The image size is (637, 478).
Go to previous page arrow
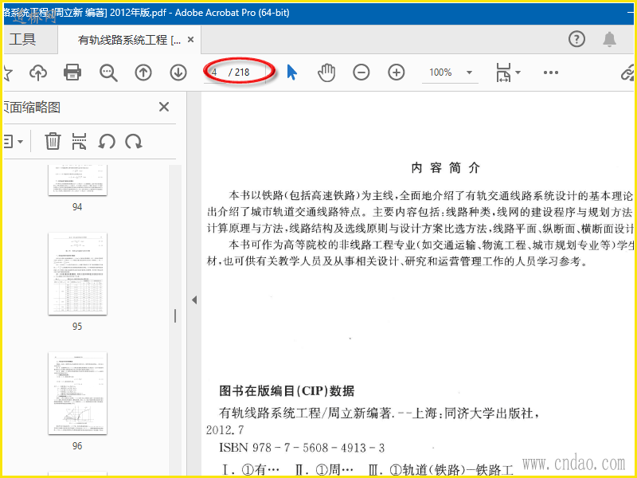pos(143,72)
